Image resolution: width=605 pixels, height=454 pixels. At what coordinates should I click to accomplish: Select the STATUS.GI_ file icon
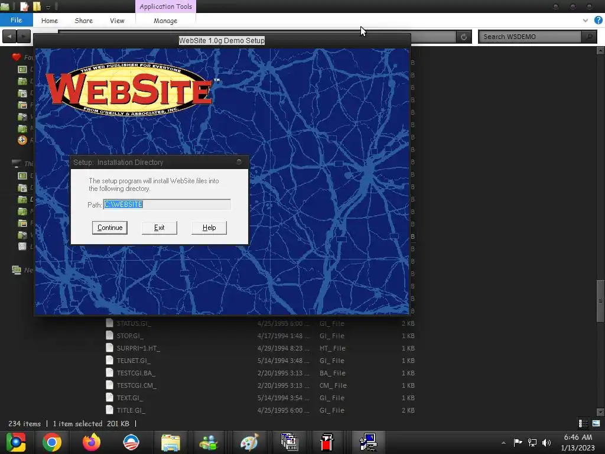[x=109, y=323]
